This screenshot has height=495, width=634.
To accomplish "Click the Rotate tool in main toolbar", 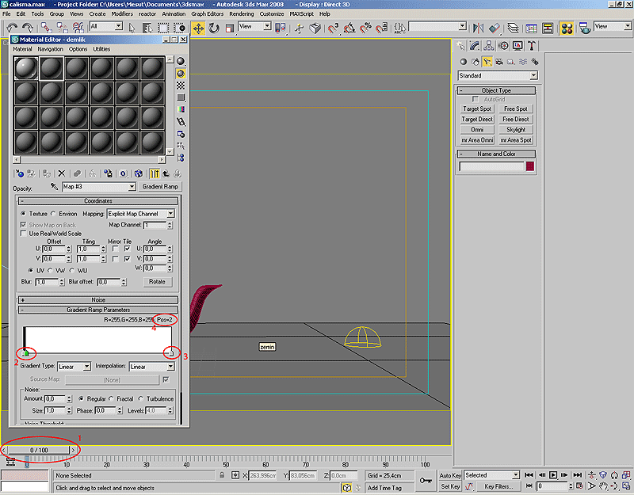I will [213, 28].
